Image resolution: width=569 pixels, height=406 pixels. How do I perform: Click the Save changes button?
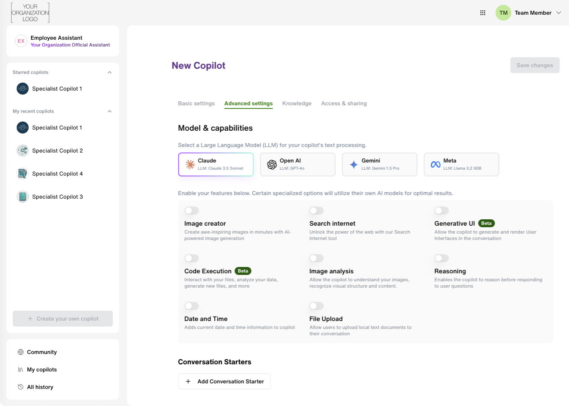535,65
